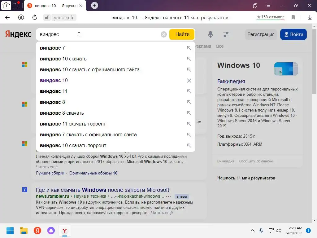Remove 'виндовс 10' history suggestion with X
This screenshot has height=238, width=317.
pos(189,81)
